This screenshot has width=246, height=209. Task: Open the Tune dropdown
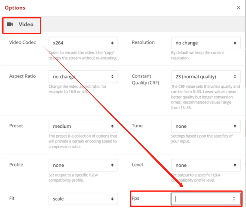click(x=206, y=126)
